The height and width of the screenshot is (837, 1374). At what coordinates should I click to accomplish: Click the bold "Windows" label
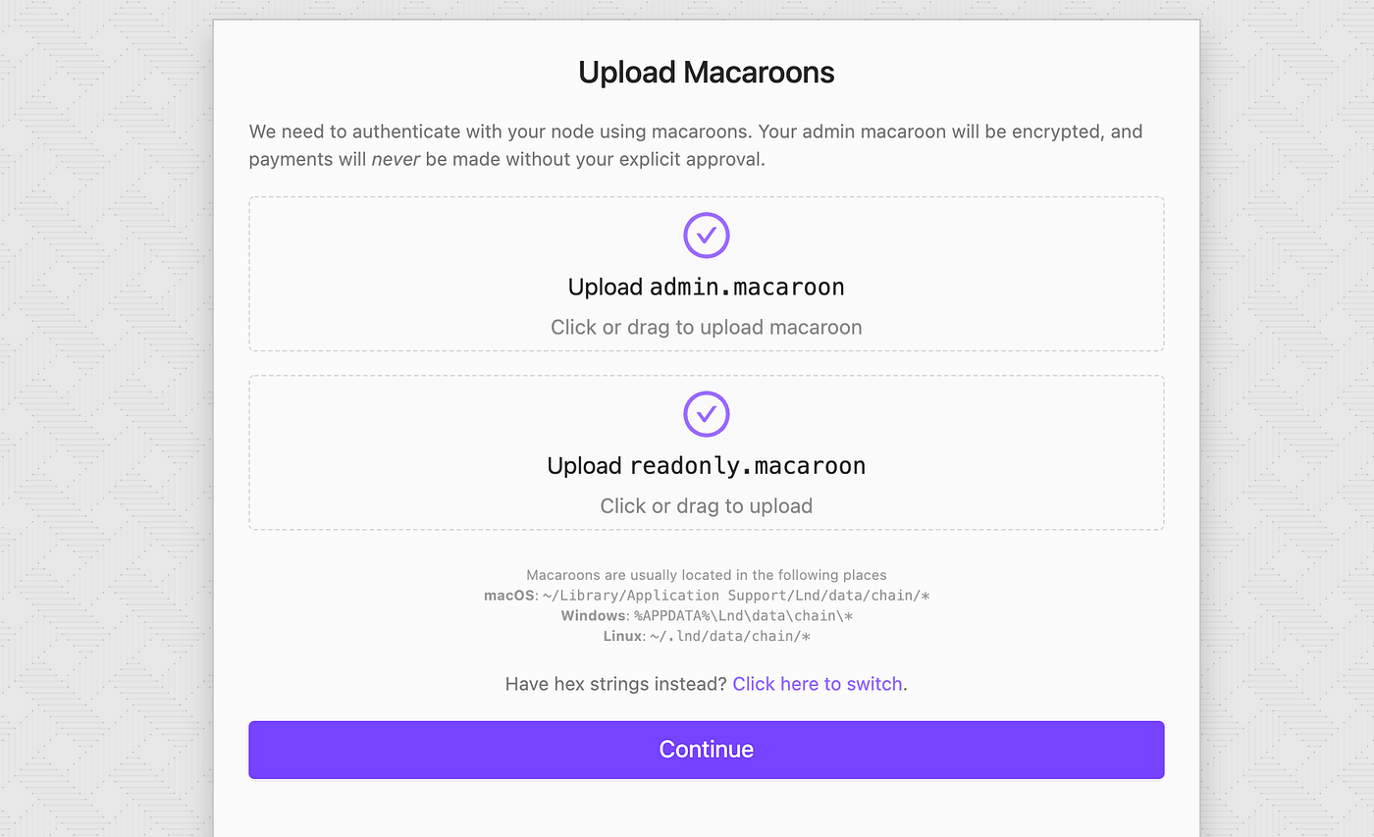[593, 616]
